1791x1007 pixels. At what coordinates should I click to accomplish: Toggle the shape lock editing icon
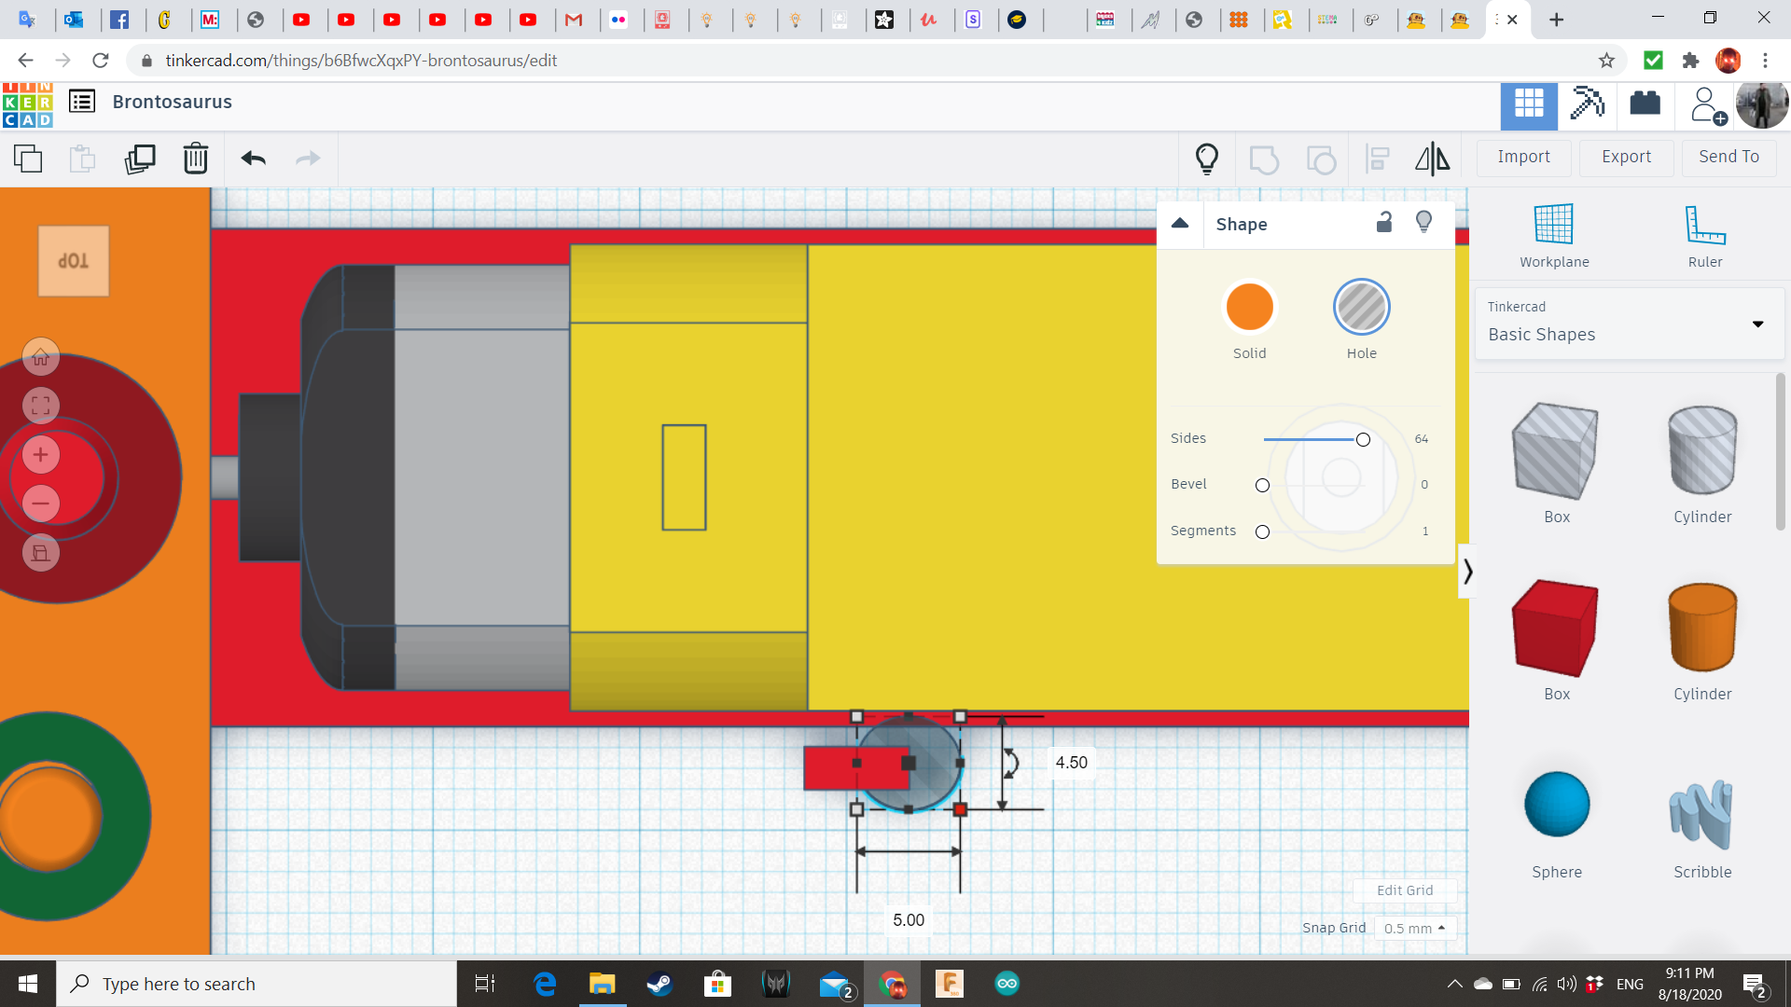(1384, 222)
